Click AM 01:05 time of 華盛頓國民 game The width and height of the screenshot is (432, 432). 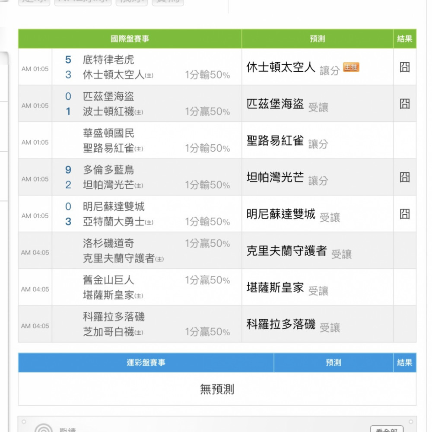pos(35,143)
